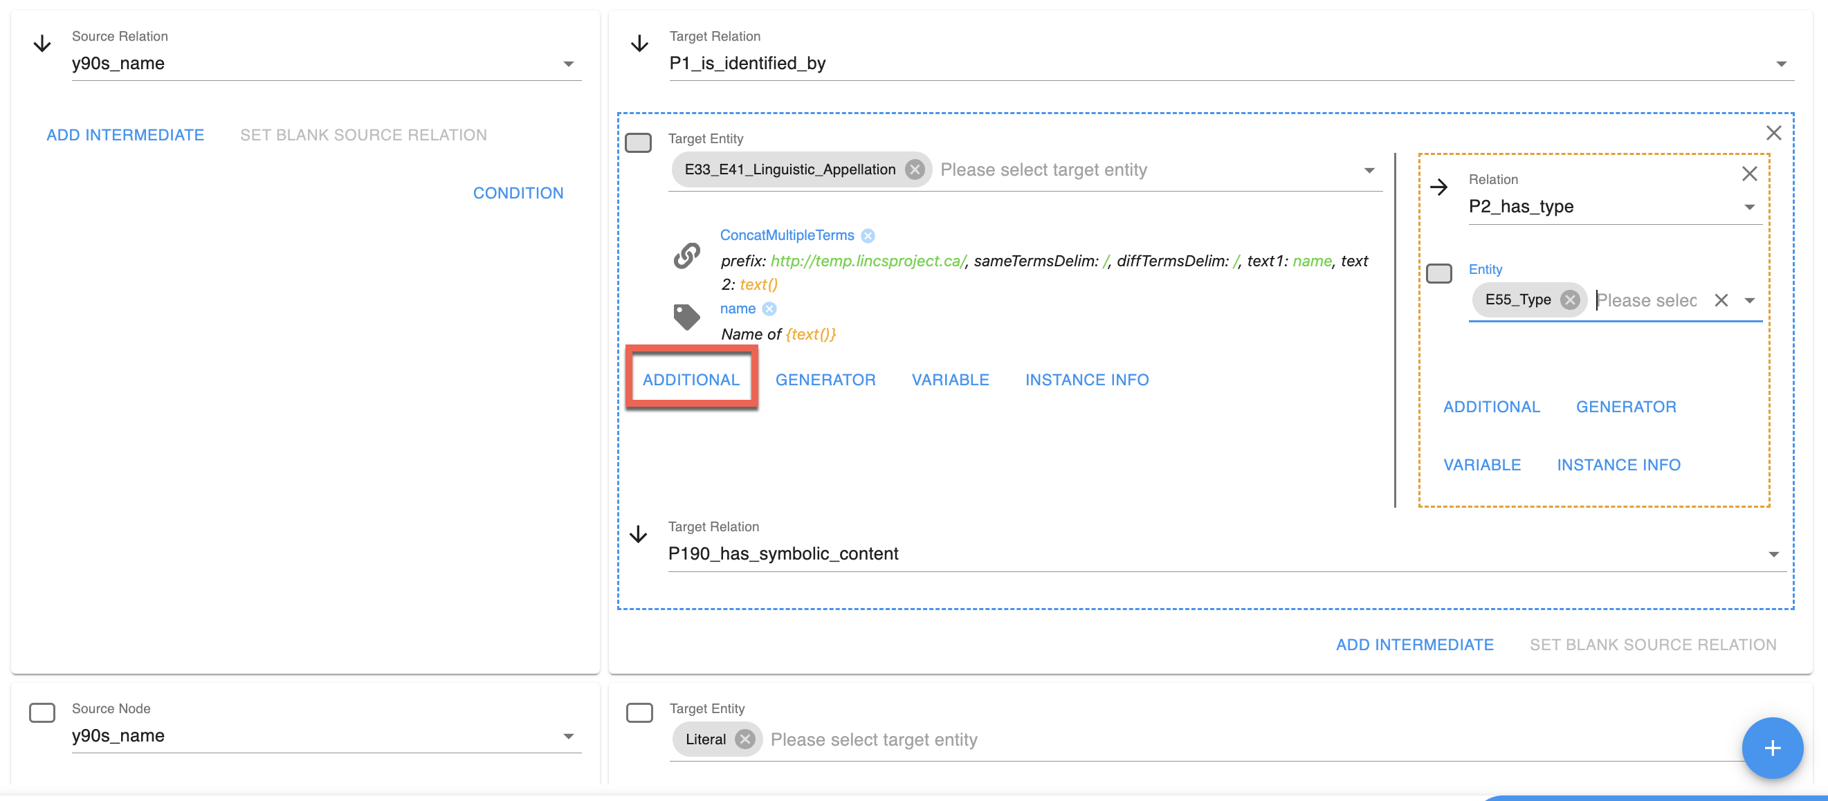Toggle checkbox next to E55_Type Entity
This screenshot has height=801, width=1828.
click(1438, 273)
